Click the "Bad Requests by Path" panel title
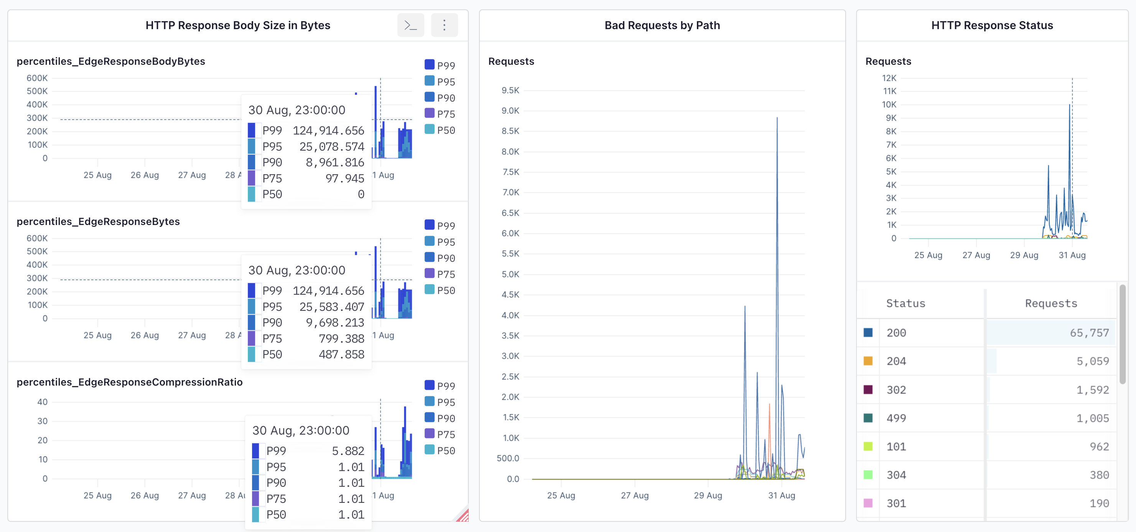The width and height of the screenshot is (1136, 532). click(662, 25)
